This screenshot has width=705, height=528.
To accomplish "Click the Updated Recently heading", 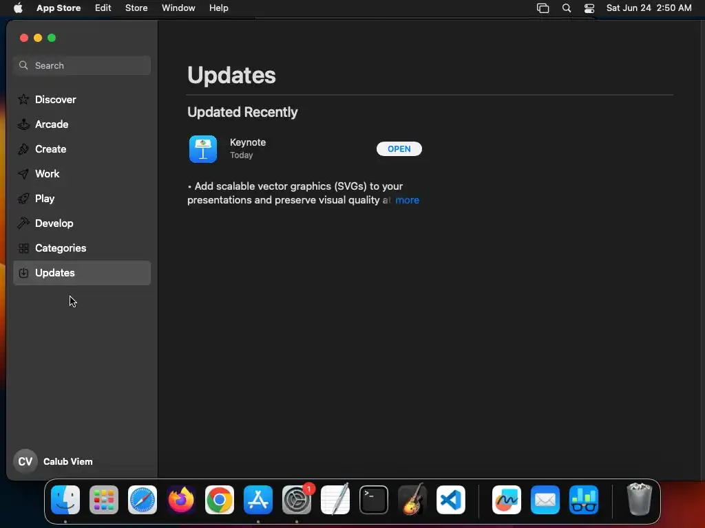I will click(x=242, y=112).
